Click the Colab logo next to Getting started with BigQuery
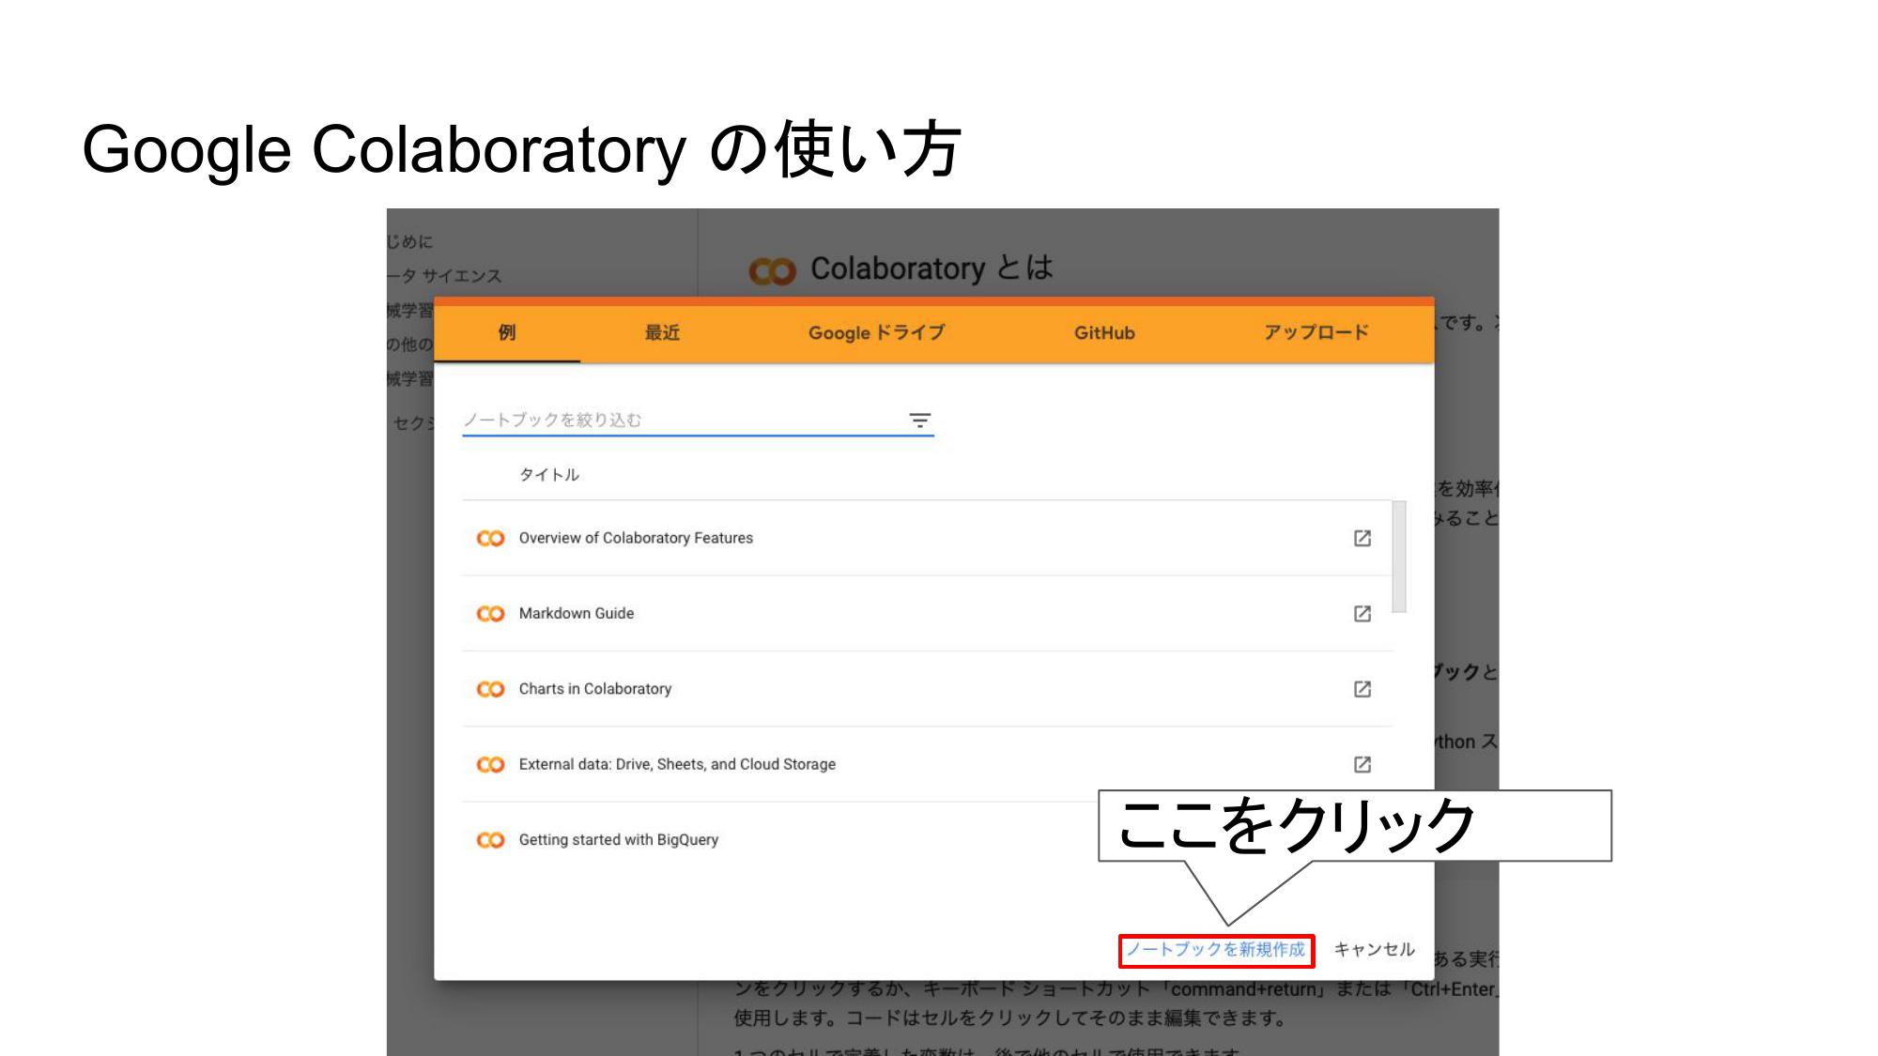The image size is (1878, 1056). [x=490, y=839]
